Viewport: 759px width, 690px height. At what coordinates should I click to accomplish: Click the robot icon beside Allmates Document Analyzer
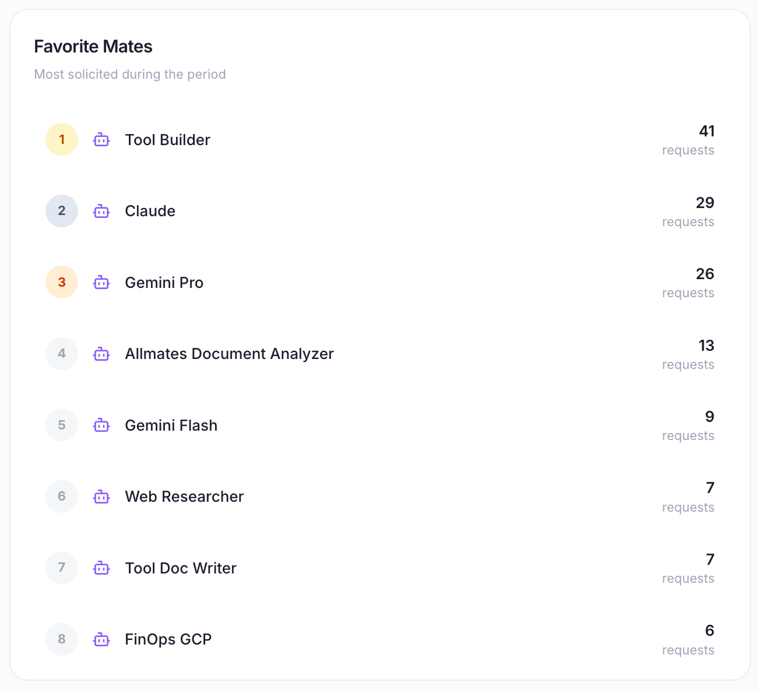click(101, 354)
